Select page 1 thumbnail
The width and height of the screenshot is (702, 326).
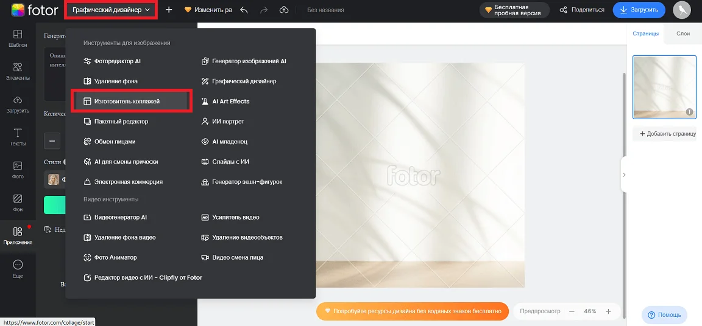(x=664, y=87)
